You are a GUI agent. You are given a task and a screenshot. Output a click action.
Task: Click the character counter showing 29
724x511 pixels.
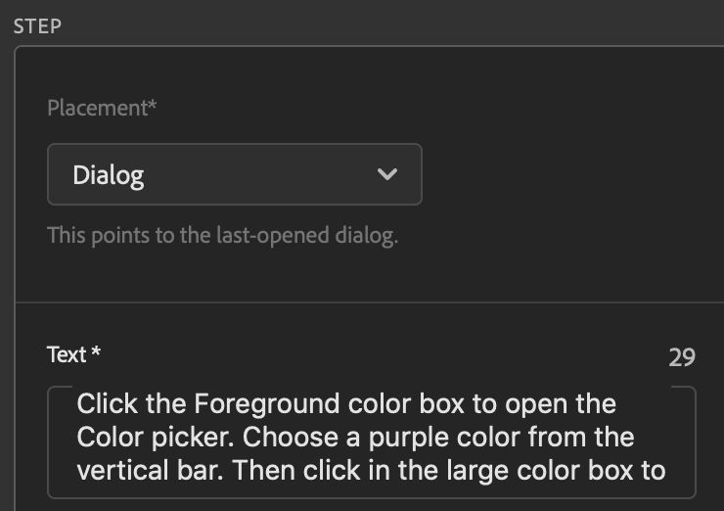(682, 357)
